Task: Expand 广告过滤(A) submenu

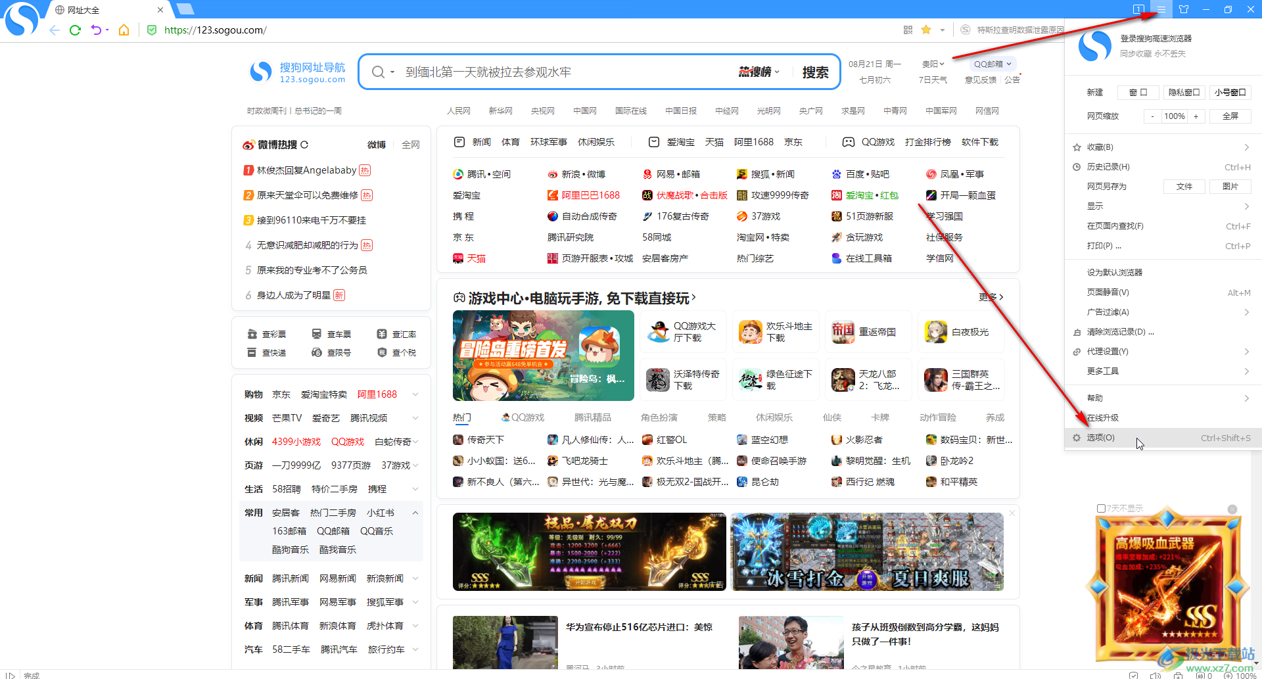Action: pos(1163,312)
